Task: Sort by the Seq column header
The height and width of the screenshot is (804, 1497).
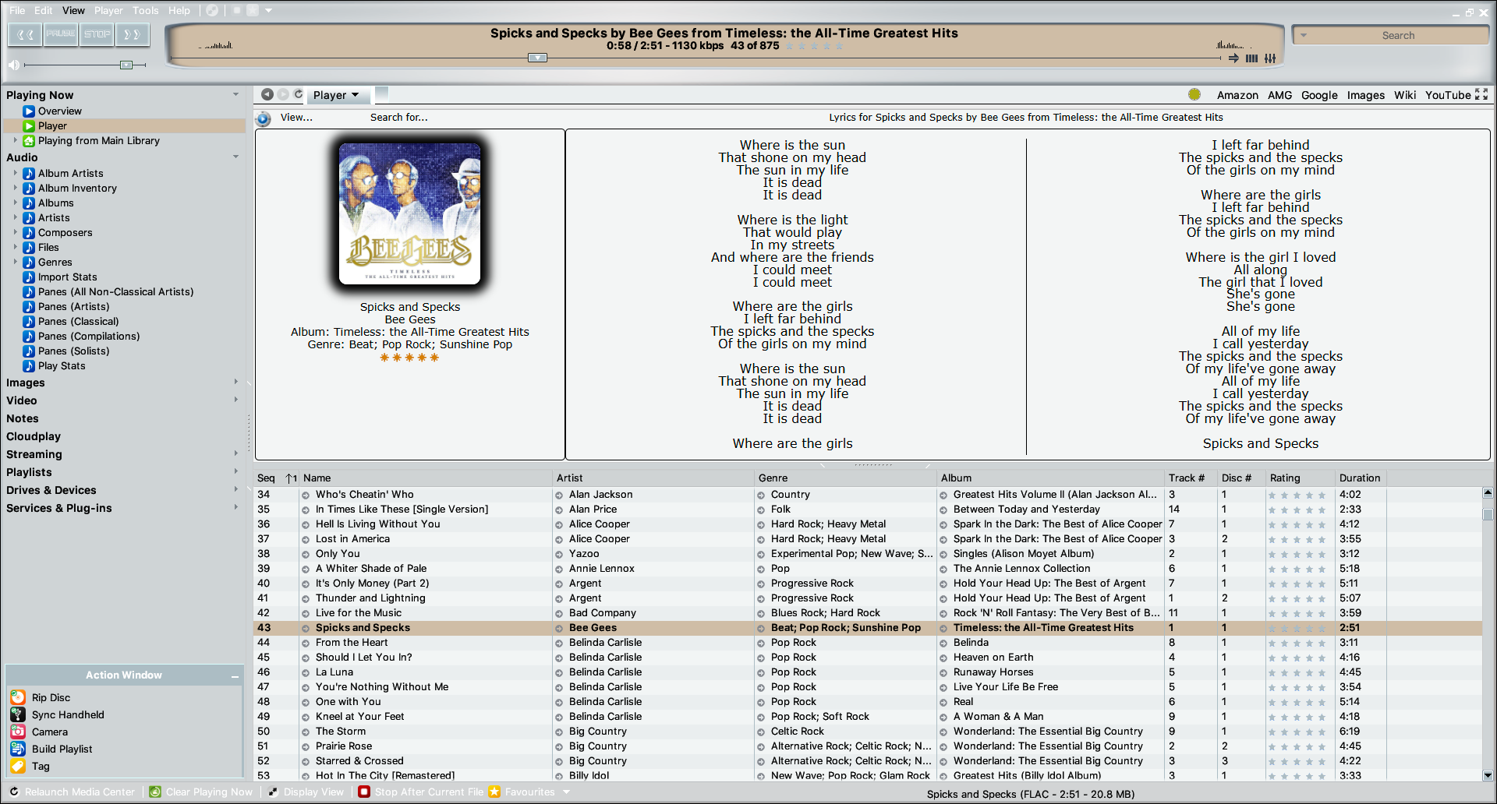Action: tap(267, 478)
